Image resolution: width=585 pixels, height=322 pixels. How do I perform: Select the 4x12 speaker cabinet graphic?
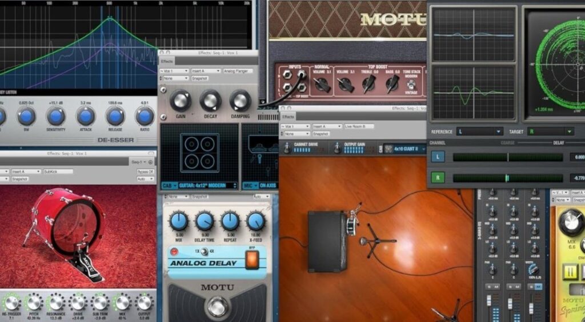199,153
